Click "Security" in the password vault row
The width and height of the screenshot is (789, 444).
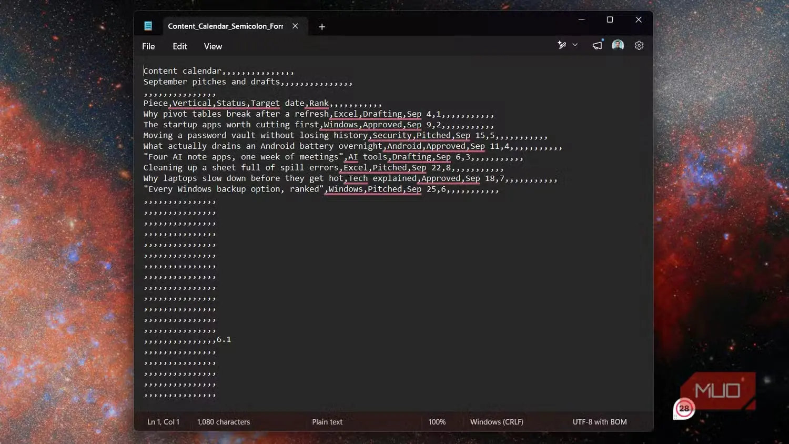(392, 135)
